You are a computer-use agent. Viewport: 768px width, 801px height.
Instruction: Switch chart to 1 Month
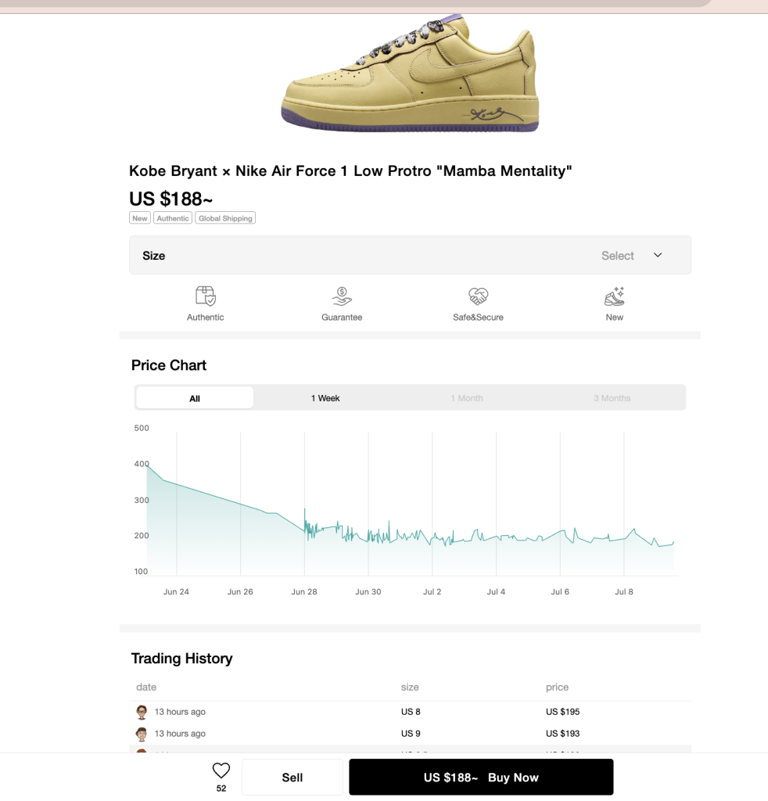tap(467, 398)
